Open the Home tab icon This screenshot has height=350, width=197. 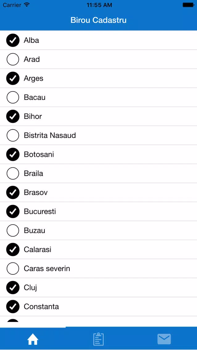click(33, 339)
